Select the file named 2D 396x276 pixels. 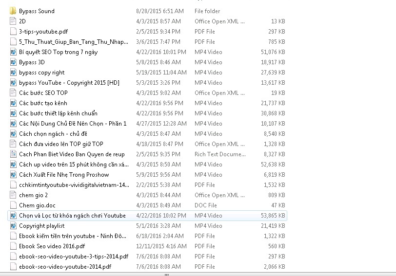click(x=22, y=21)
